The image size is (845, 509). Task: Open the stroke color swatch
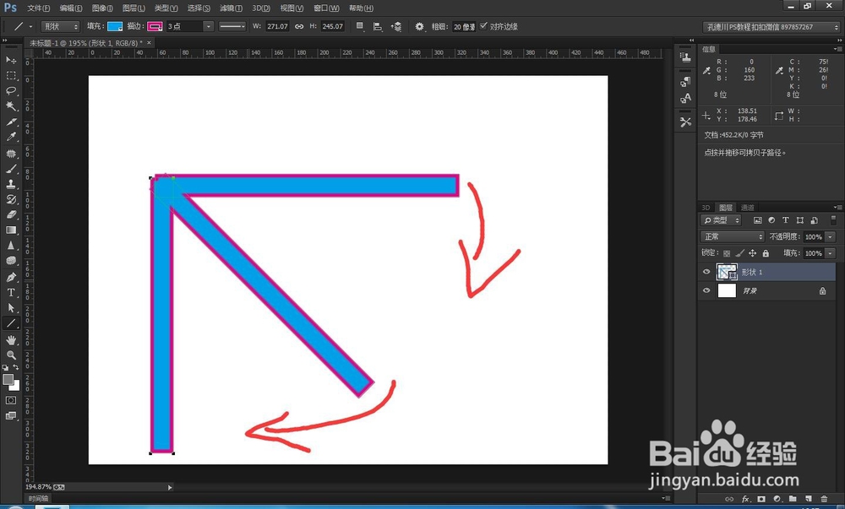[x=155, y=26]
